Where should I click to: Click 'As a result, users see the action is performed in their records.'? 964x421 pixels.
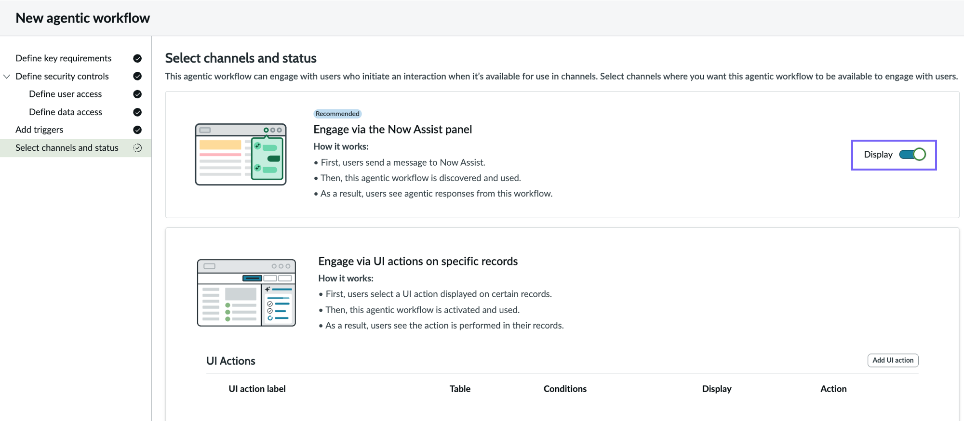[x=444, y=325]
